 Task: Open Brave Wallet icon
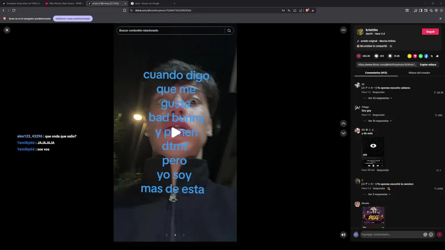point(426,10)
